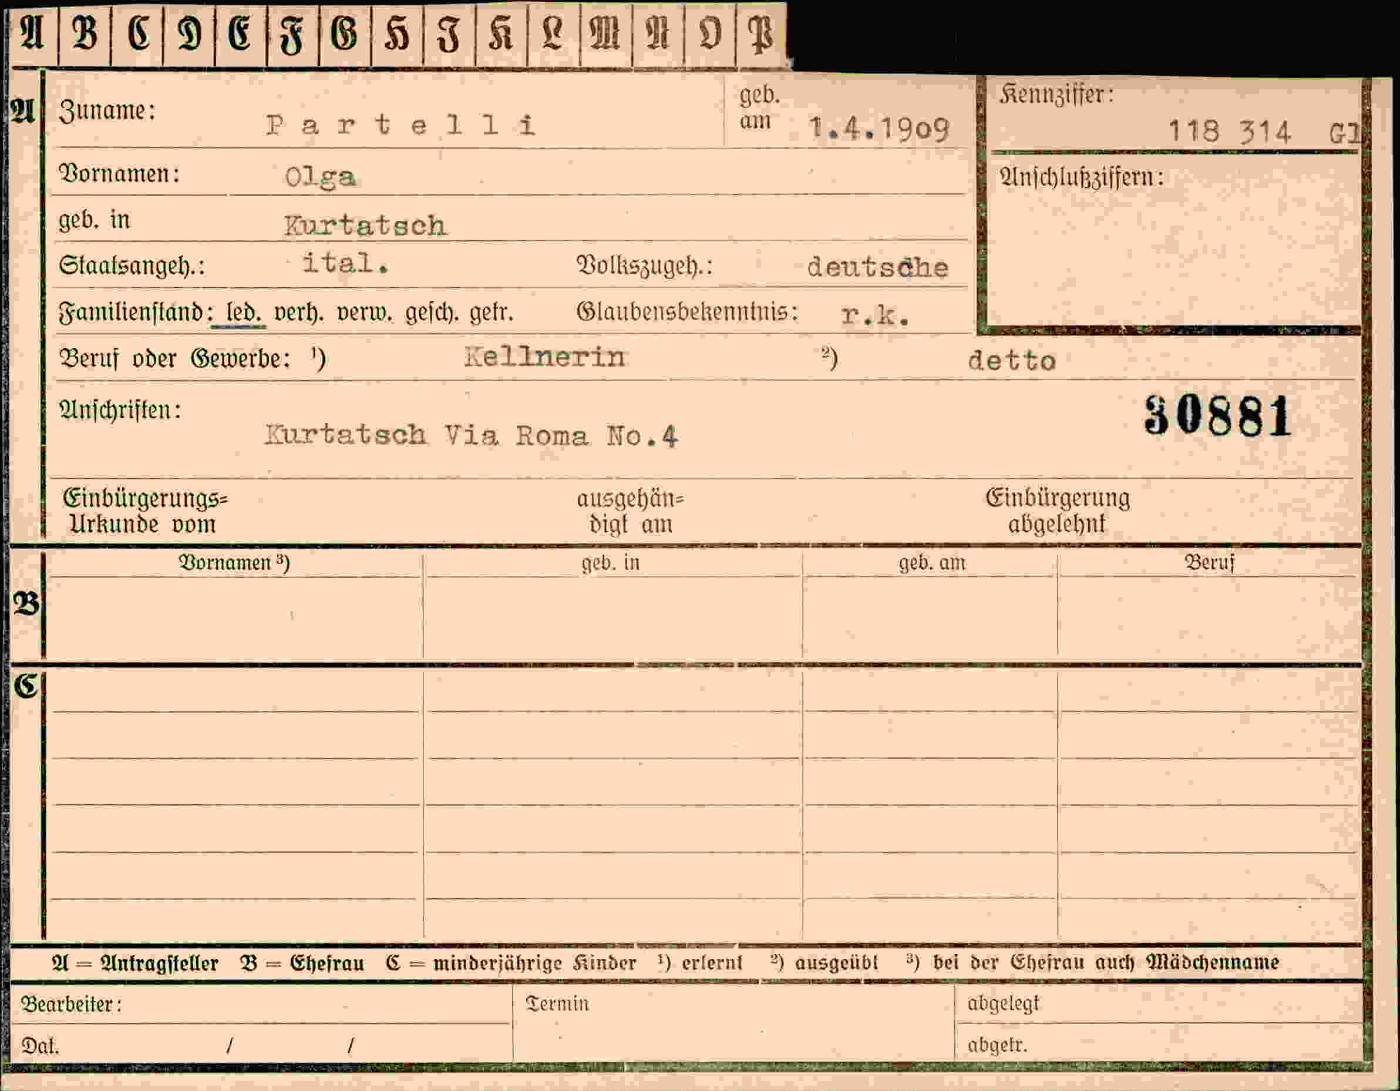Click the 'Kennziffer:' label
The height and width of the screenshot is (1091, 1400).
click(1057, 95)
